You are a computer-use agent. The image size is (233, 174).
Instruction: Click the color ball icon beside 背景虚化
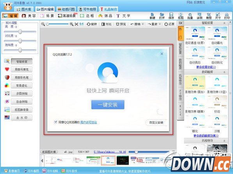[x=7, y=85]
